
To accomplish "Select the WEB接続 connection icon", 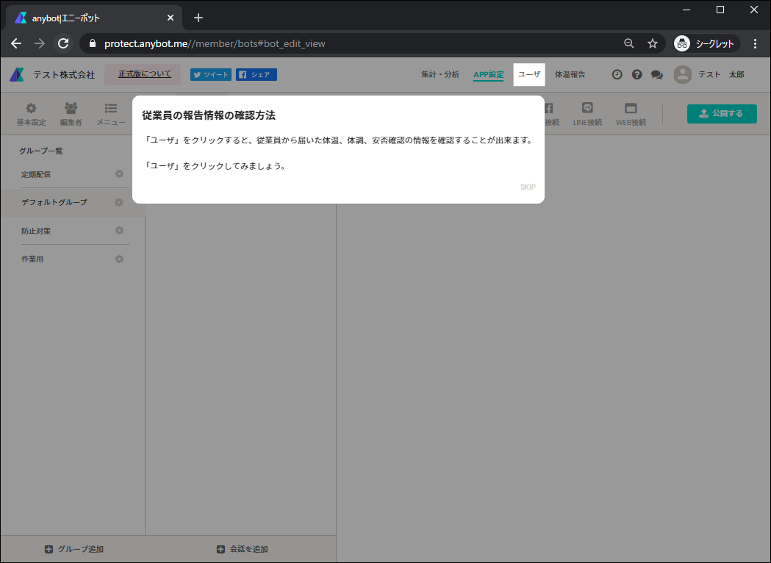I will pos(631,112).
